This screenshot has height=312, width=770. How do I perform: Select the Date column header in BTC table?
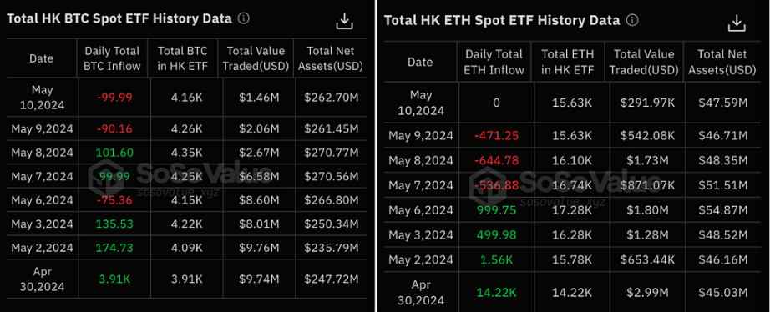[x=42, y=58]
